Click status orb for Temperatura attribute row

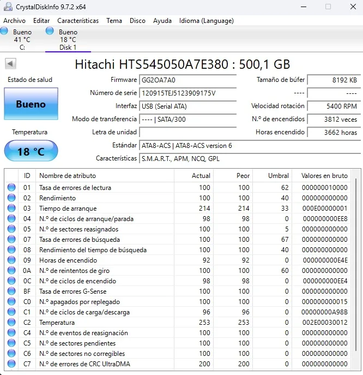[x=11, y=323]
